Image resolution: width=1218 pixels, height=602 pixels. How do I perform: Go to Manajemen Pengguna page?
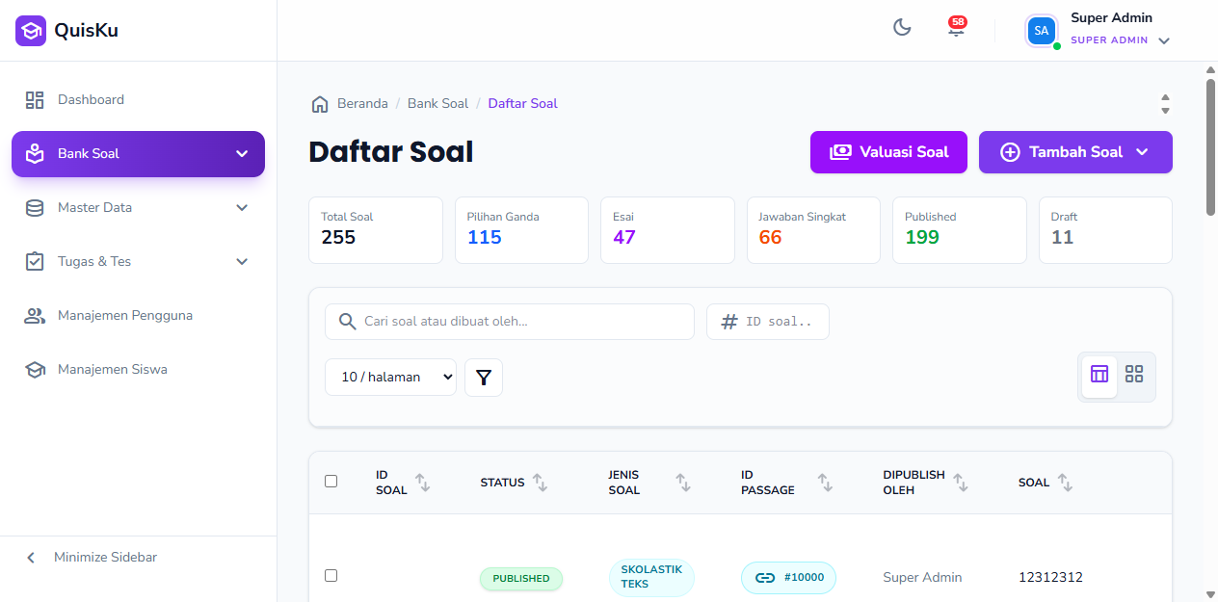click(138, 316)
